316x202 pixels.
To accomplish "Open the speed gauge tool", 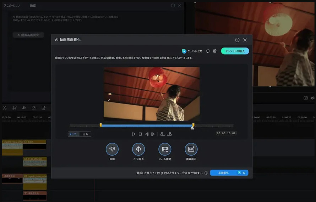I will (x=34, y=108).
